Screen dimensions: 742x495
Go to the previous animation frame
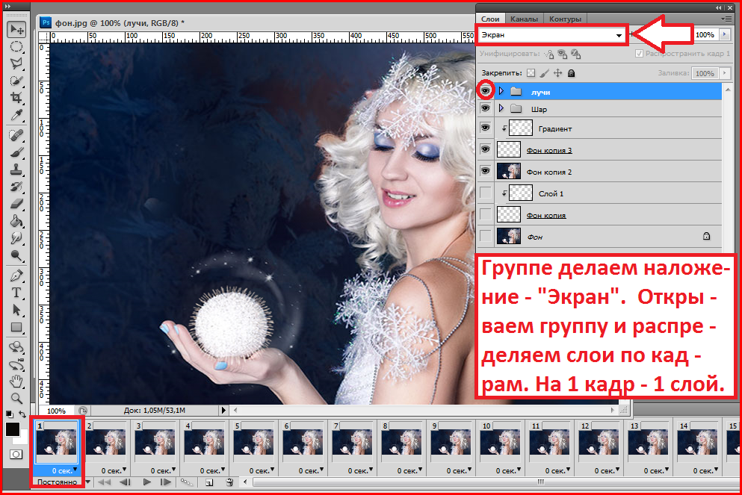125,482
